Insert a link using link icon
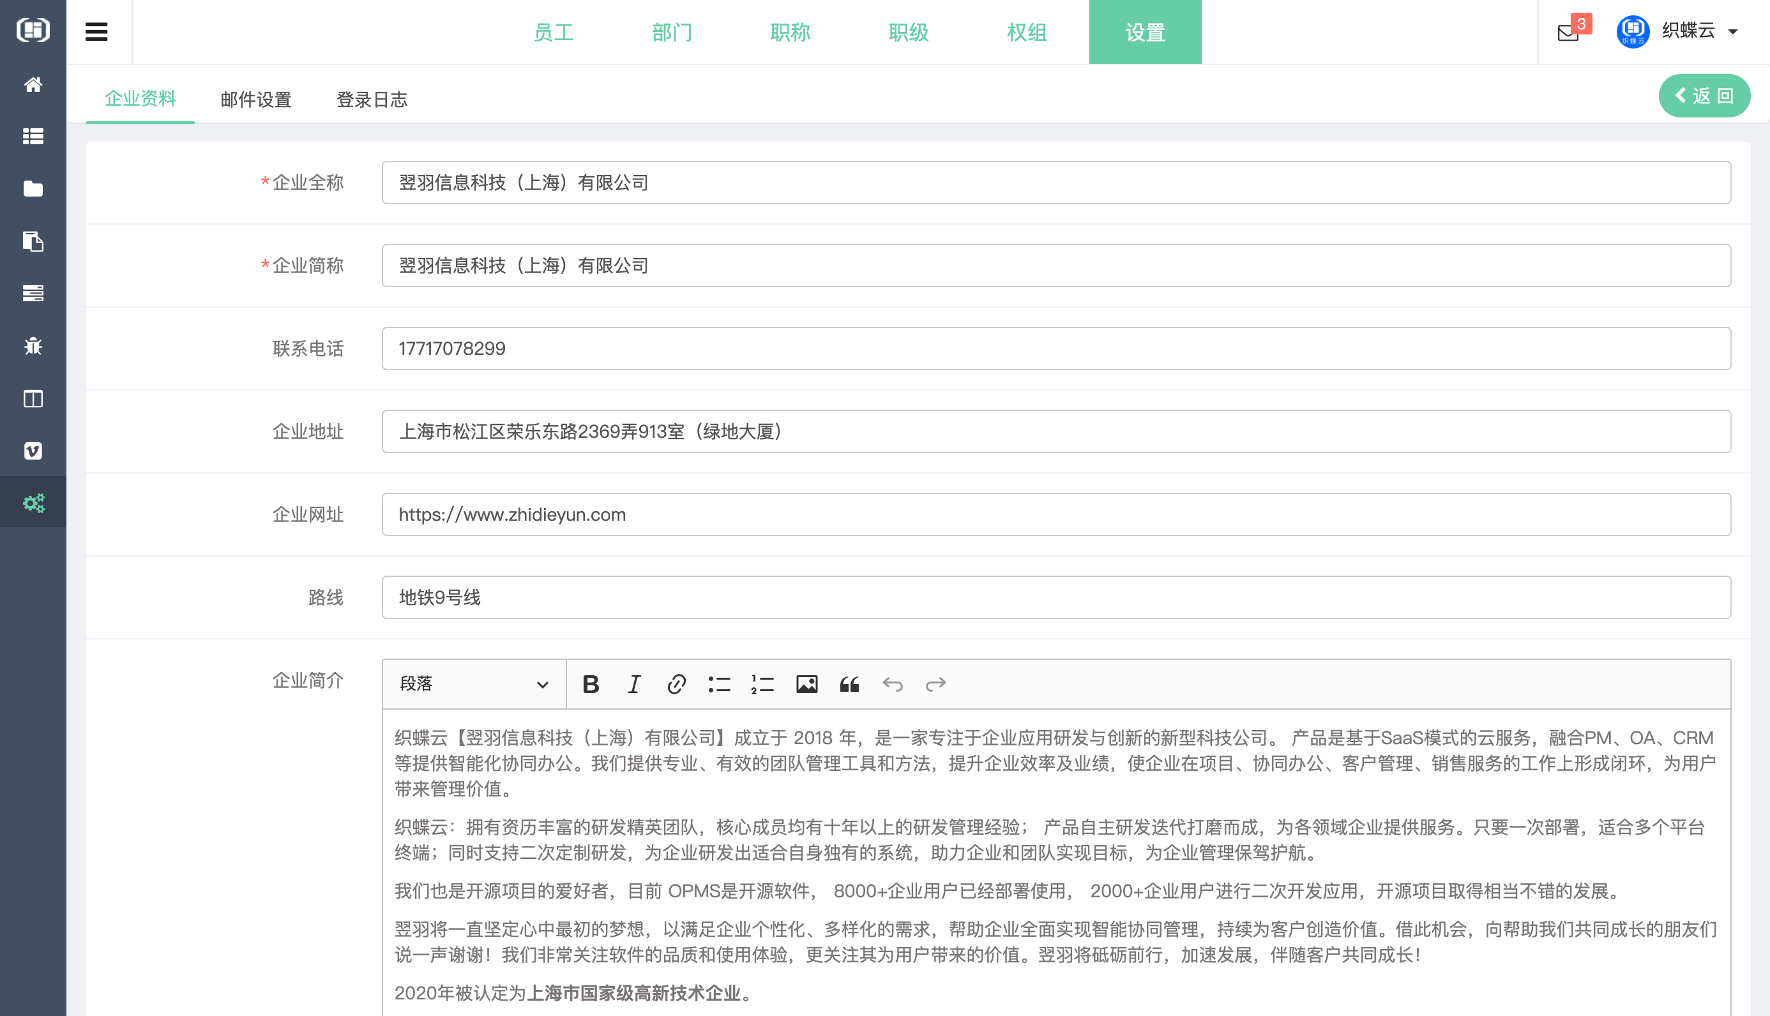The width and height of the screenshot is (1770, 1016). coord(676,684)
